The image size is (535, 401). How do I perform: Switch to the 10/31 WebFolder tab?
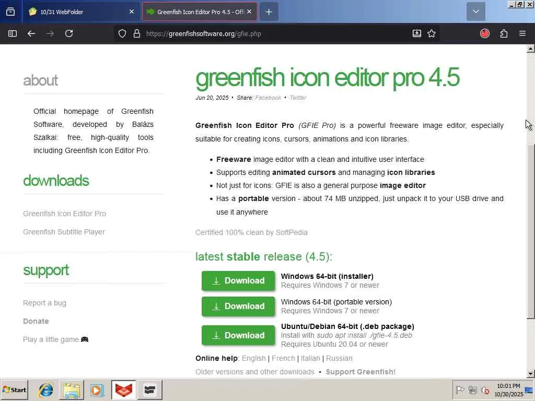[81, 11]
